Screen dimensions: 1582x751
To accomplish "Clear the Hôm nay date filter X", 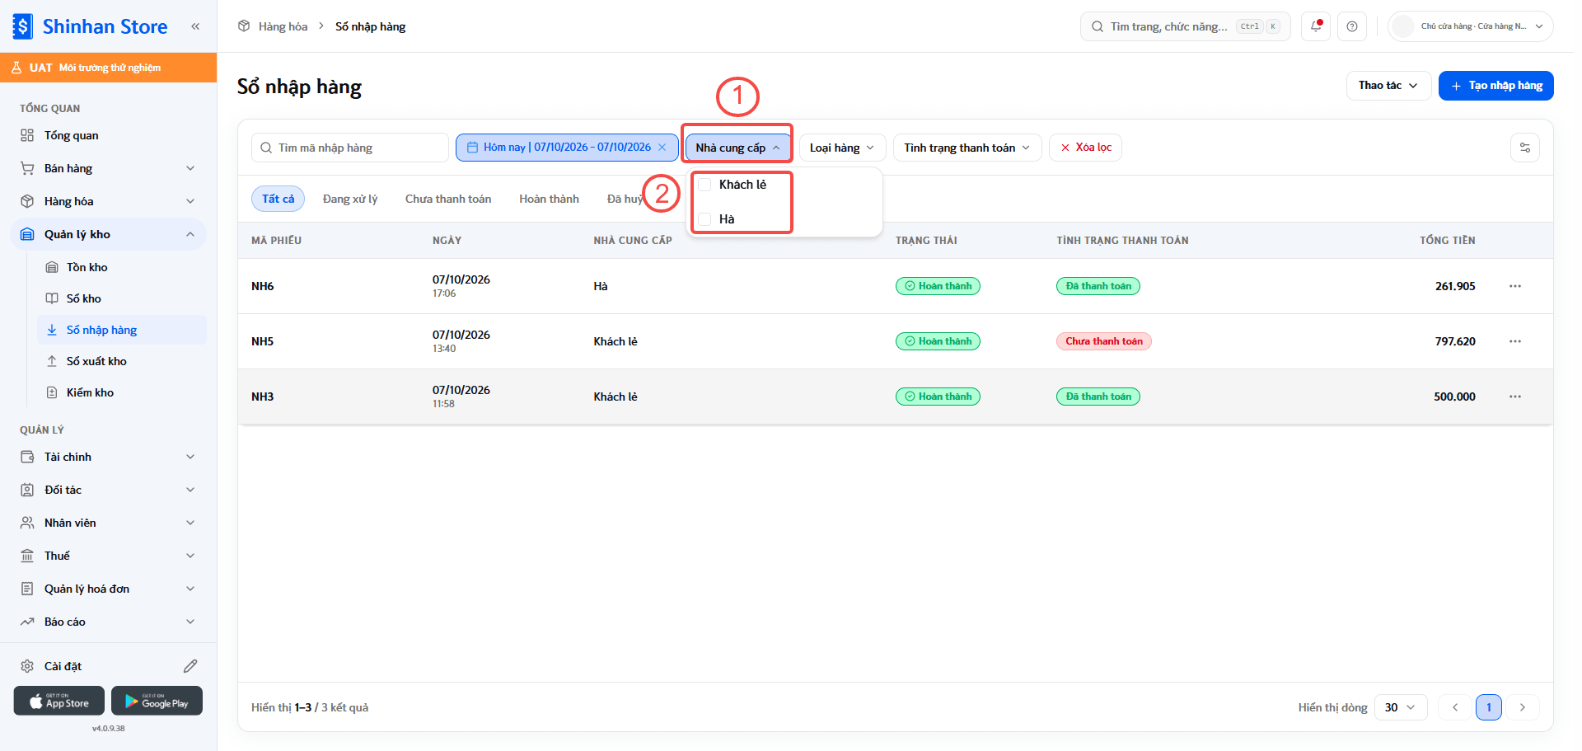I will 662,148.
